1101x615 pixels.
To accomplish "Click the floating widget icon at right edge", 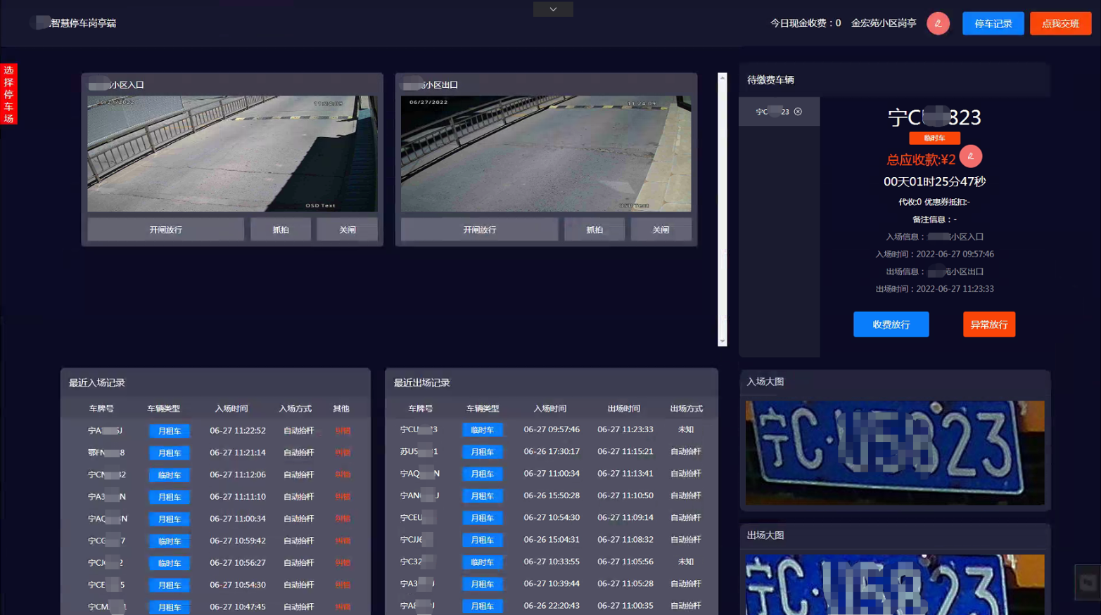I will (x=1088, y=582).
